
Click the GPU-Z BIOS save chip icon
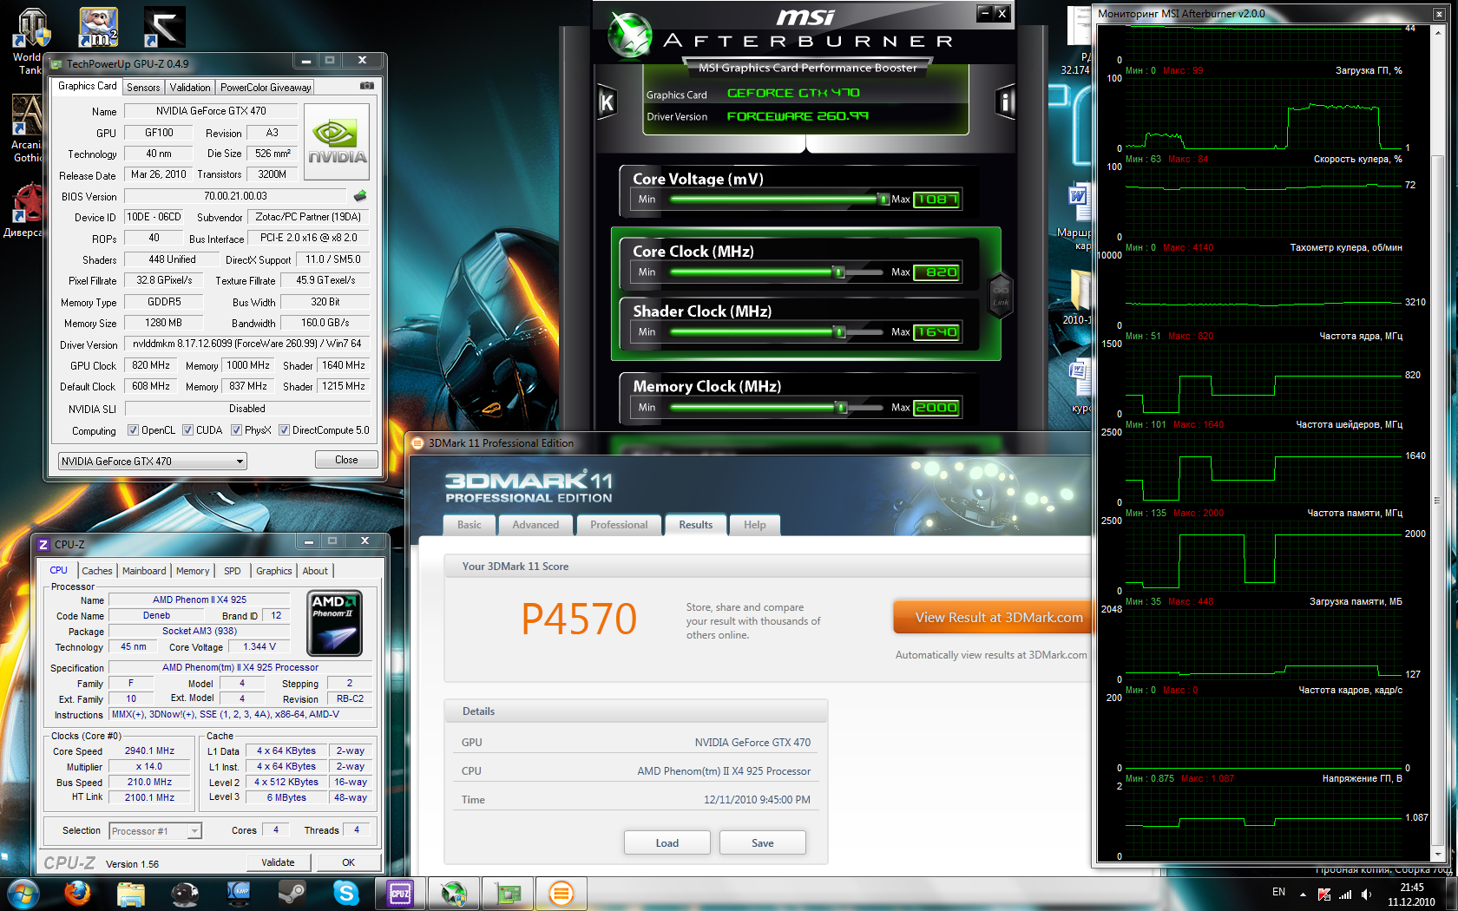(x=360, y=196)
